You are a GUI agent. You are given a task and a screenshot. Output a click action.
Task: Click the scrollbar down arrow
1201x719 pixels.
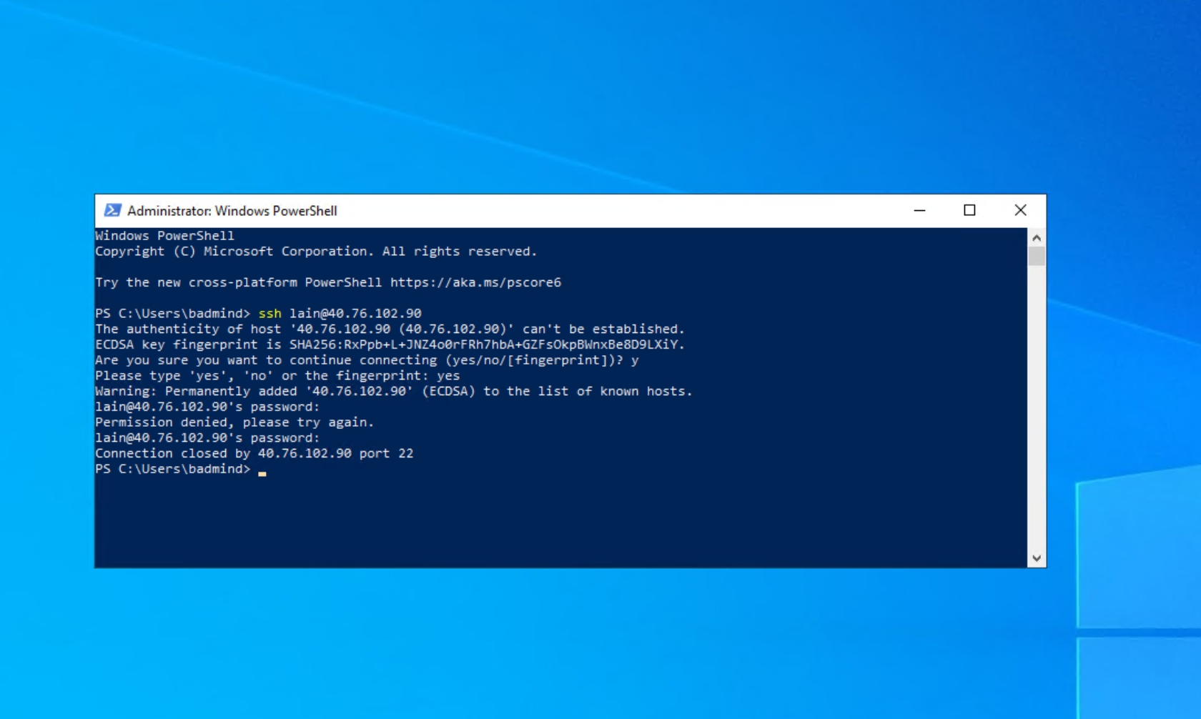tap(1037, 559)
